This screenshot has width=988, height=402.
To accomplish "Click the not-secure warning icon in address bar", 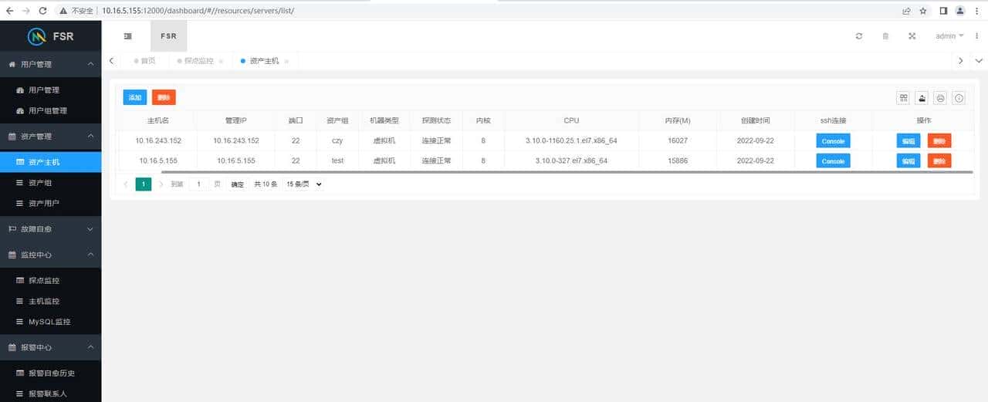I will tap(64, 11).
